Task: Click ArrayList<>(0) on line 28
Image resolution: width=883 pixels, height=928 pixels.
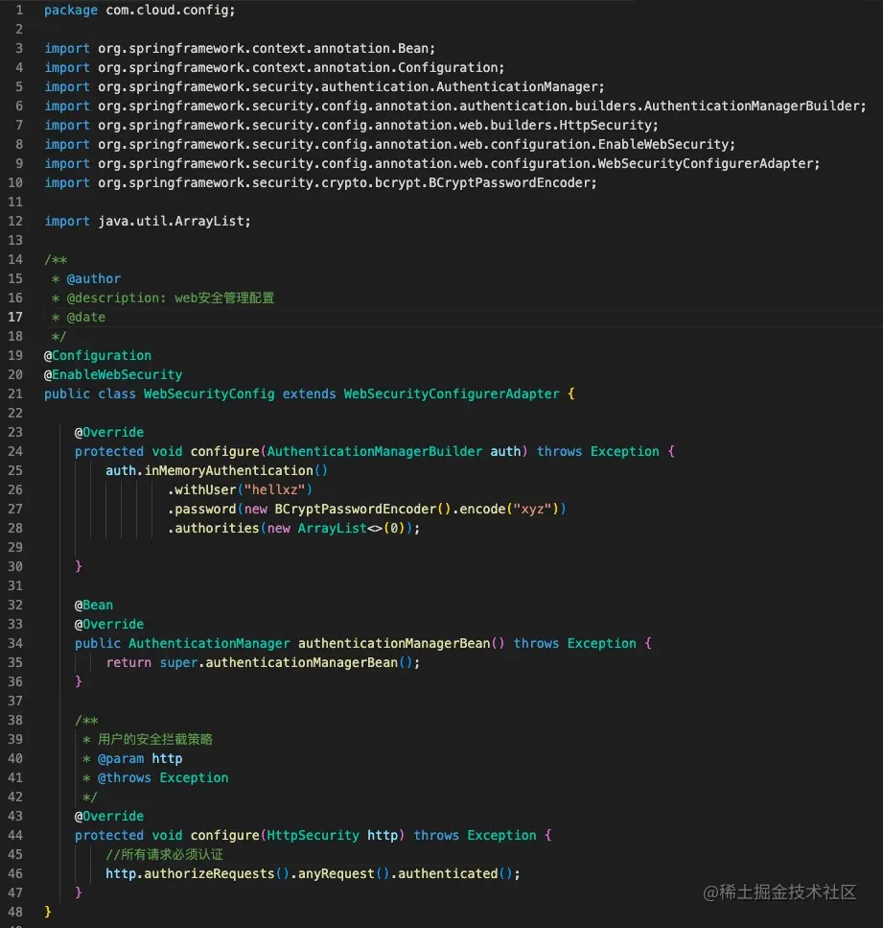Action: 351,529
